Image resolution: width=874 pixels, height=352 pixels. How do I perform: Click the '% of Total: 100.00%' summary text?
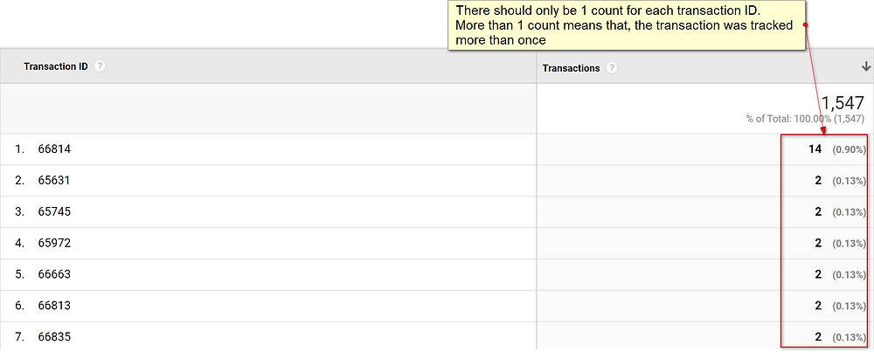(787, 119)
